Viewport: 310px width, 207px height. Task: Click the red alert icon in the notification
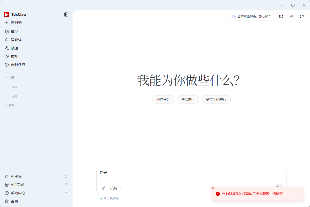[x=218, y=194]
